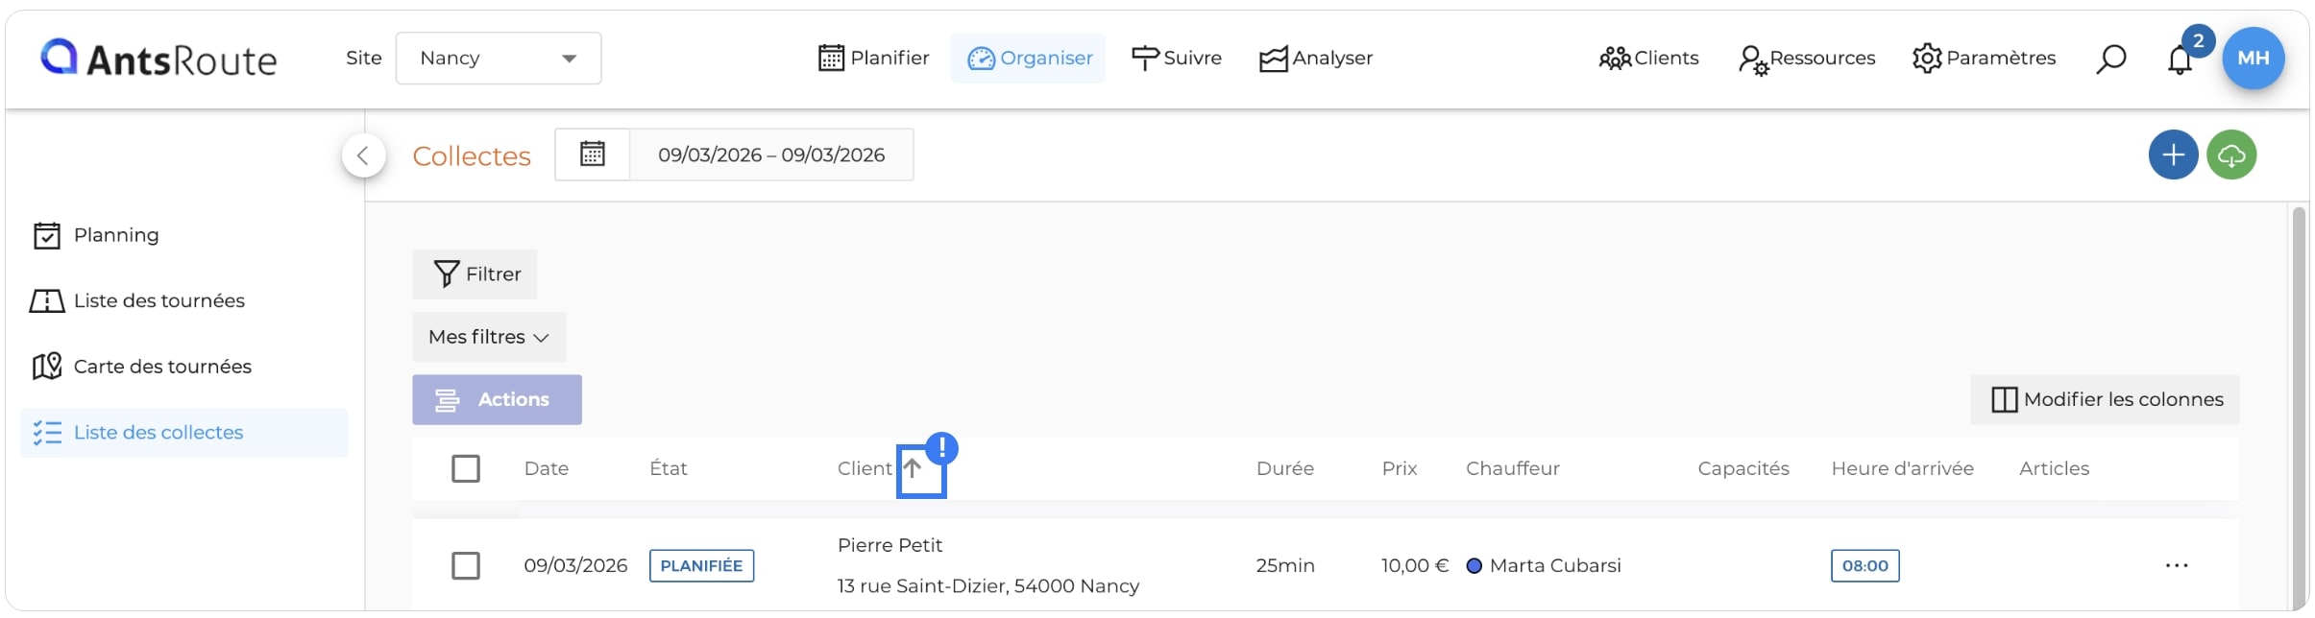This screenshot has height=618, width=2315.
Task: Click the address 13 rue Saint-Dizier, 54000 Nancy
Action: (988, 585)
